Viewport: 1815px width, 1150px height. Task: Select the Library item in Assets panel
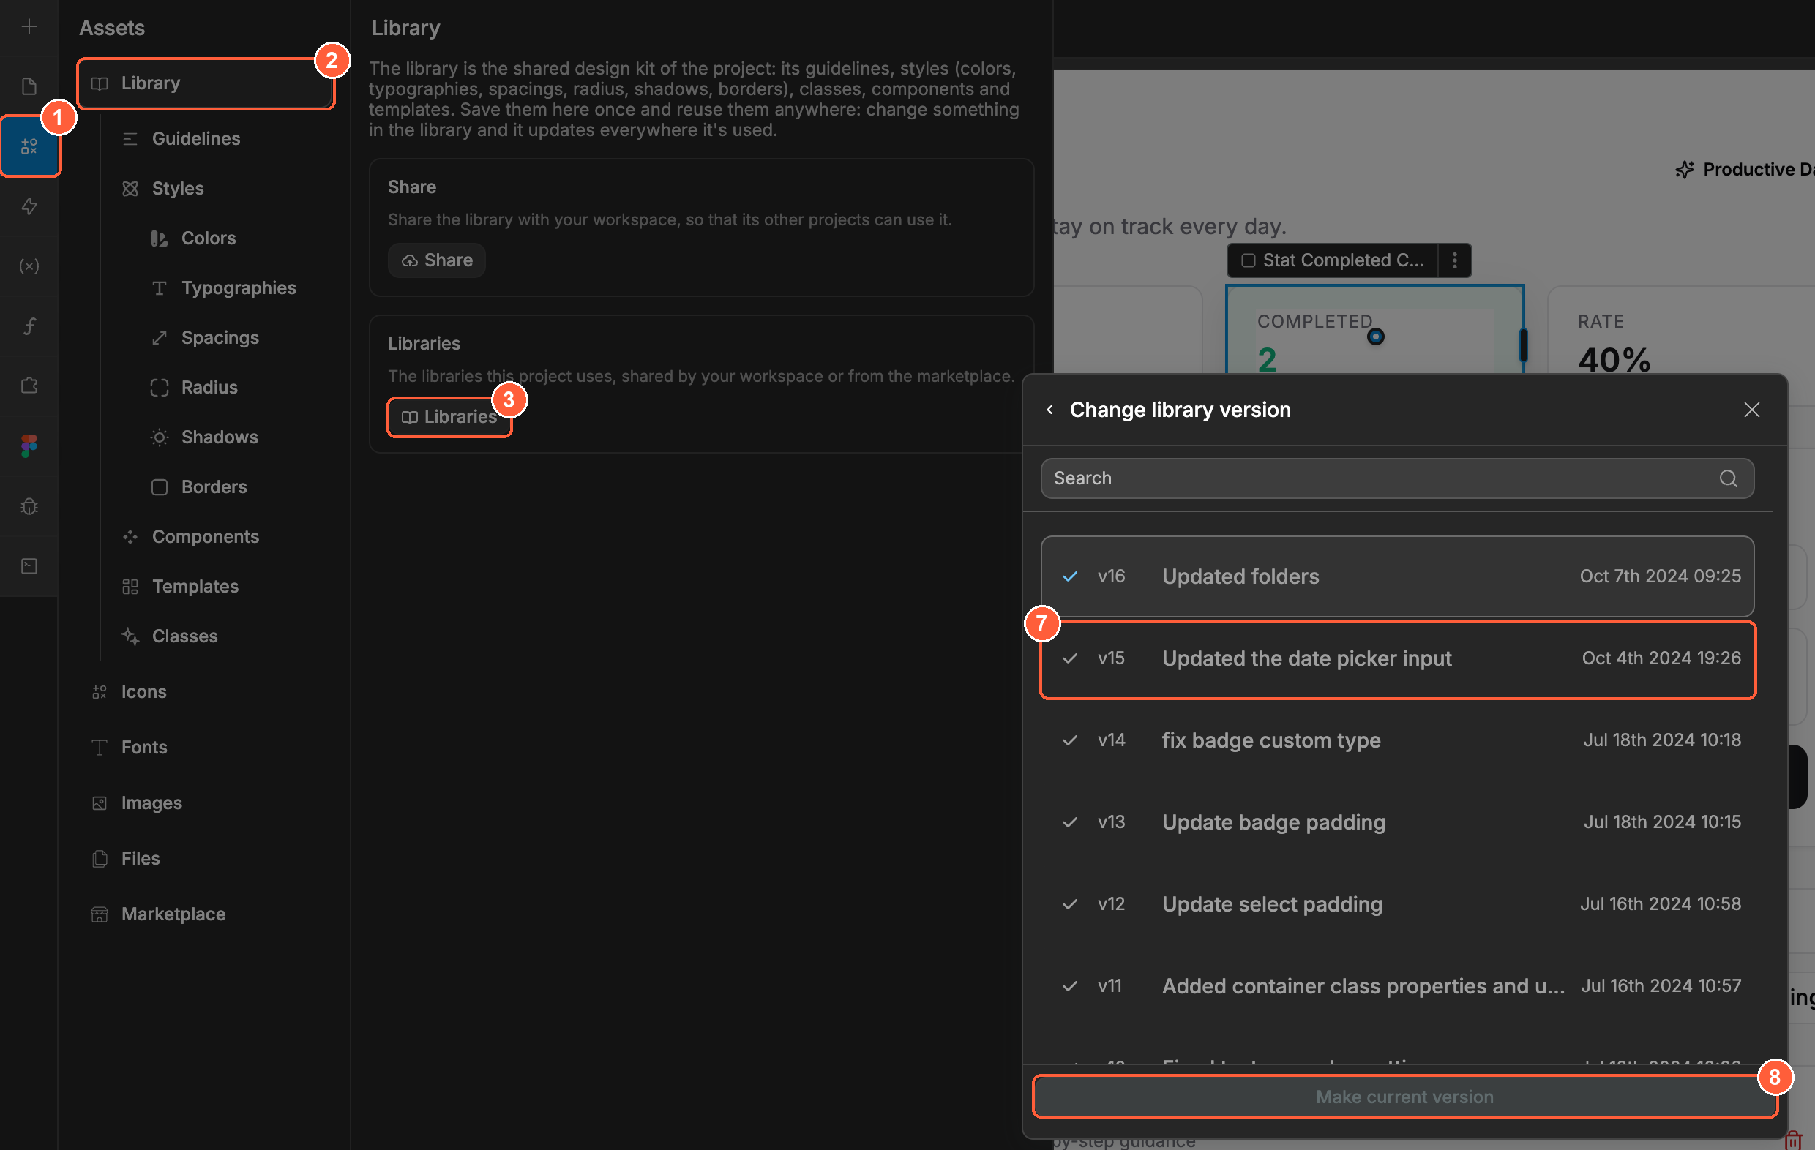point(206,83)
